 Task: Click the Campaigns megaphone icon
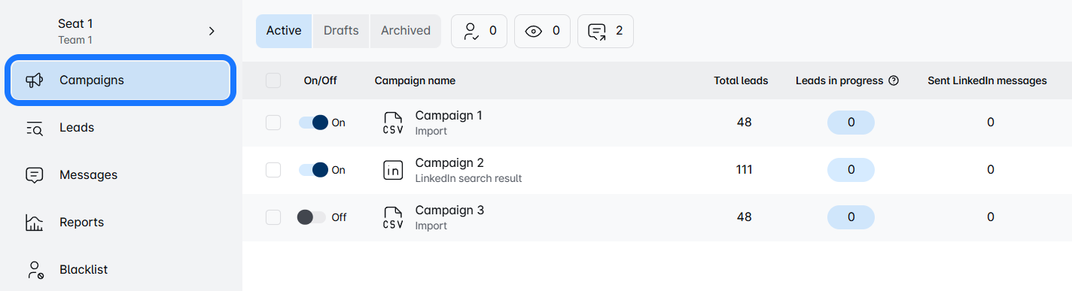pyautogui.click(x=34, y=80)
